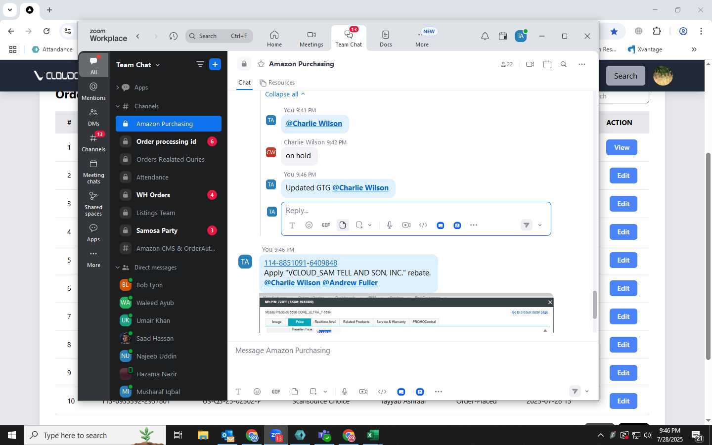712x445 pixels.
Task: Open emoji picker in reply box
Action: tap(309, 225)
